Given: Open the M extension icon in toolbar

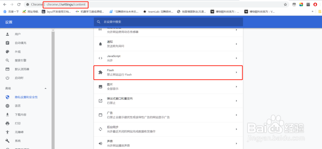Looking at the screenshot, I should tap(308, 4).
